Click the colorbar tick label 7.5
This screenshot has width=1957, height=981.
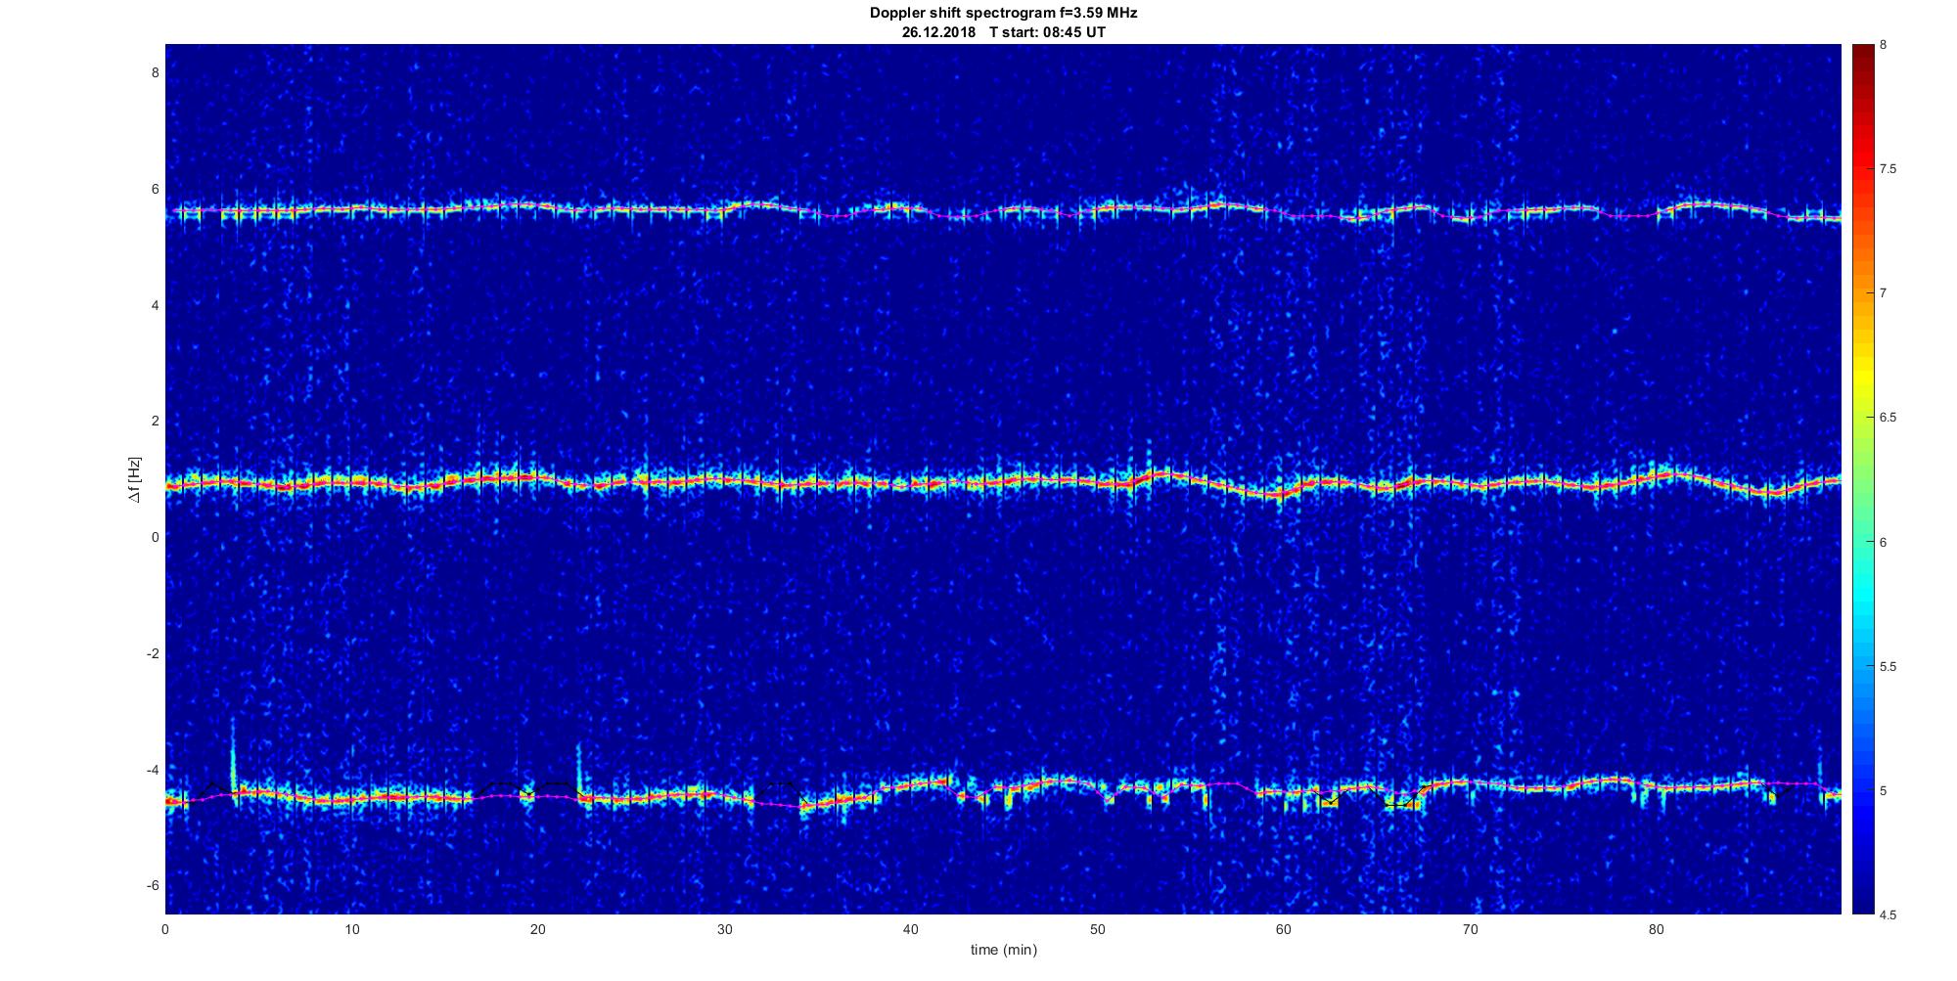click(1888, 169)
